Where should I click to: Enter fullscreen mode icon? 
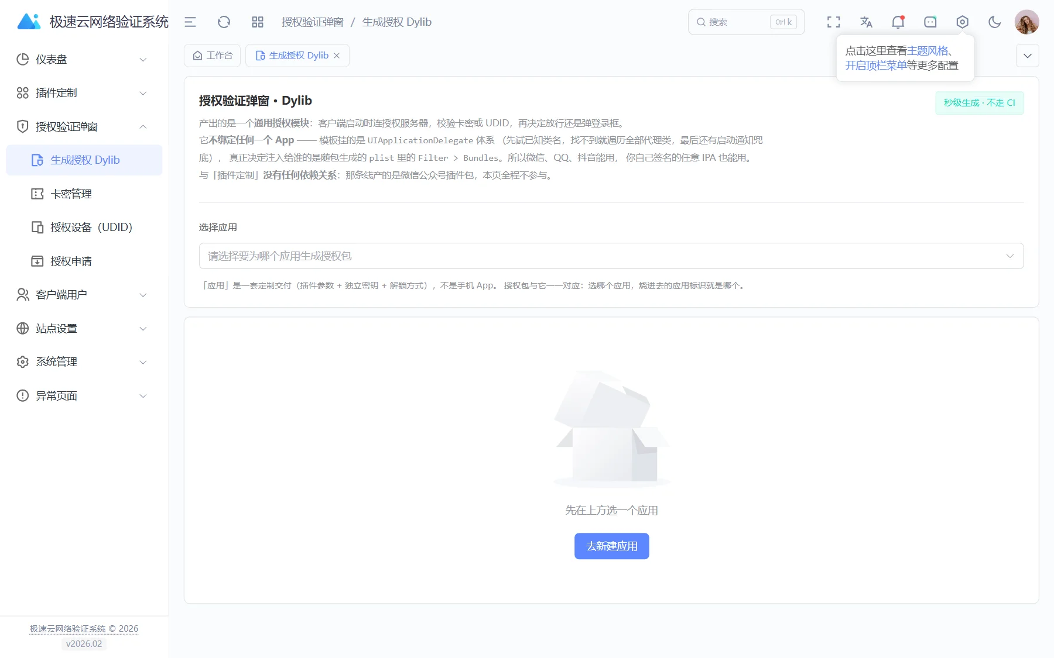(x=833, y=22)
